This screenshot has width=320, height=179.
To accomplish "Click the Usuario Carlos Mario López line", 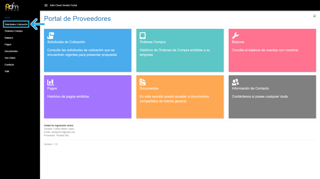I will (x=59, y=129).
